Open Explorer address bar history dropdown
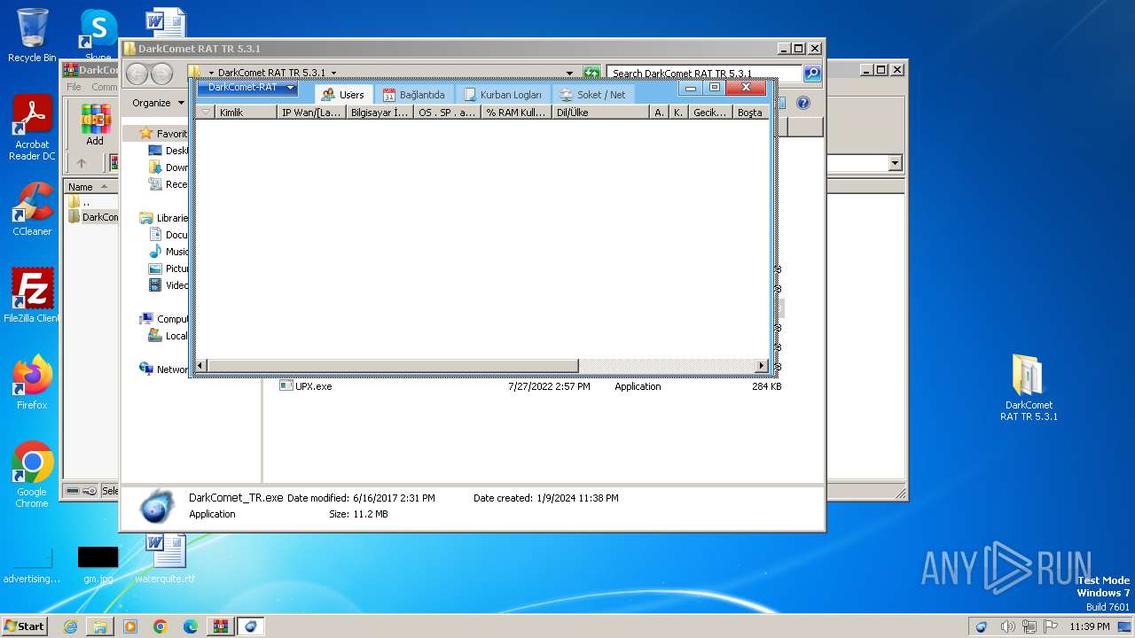Viewport: 1135px width, 638px height. coord(570,74)
